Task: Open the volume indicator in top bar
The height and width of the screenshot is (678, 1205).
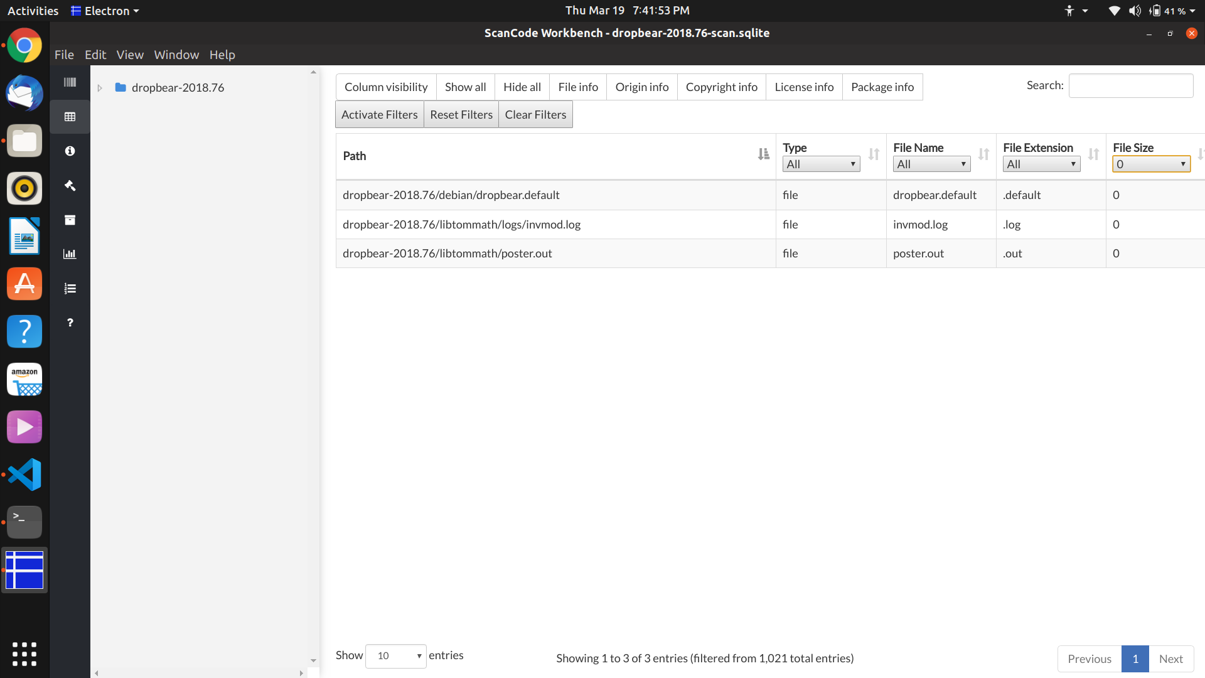Action: pos(1135,11)
